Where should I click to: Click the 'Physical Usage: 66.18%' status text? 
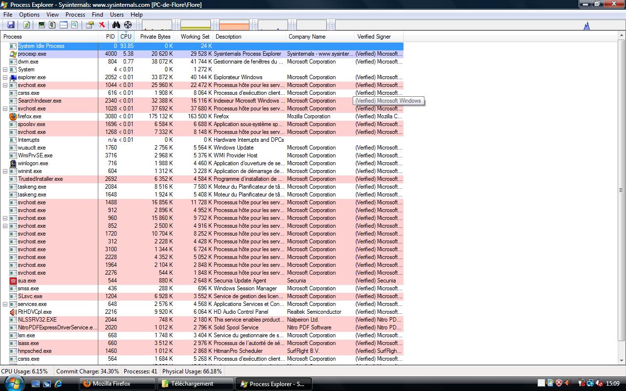click(192, 371)
